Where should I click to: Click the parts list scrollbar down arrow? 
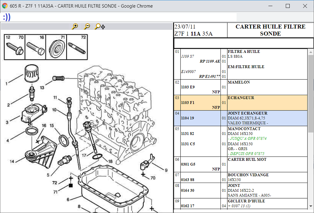pyautogui.click(x=311, y=206)
